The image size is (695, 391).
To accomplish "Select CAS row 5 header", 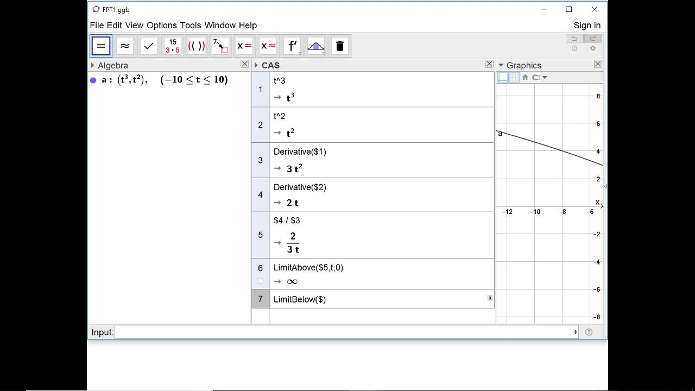I will tap(261, 235).
